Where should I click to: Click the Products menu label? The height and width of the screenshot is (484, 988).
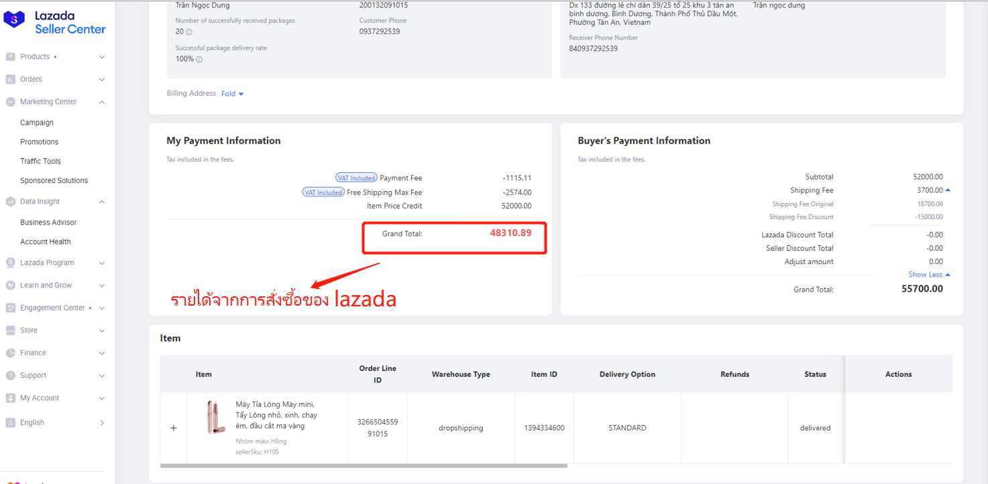(x=35, y=57)
